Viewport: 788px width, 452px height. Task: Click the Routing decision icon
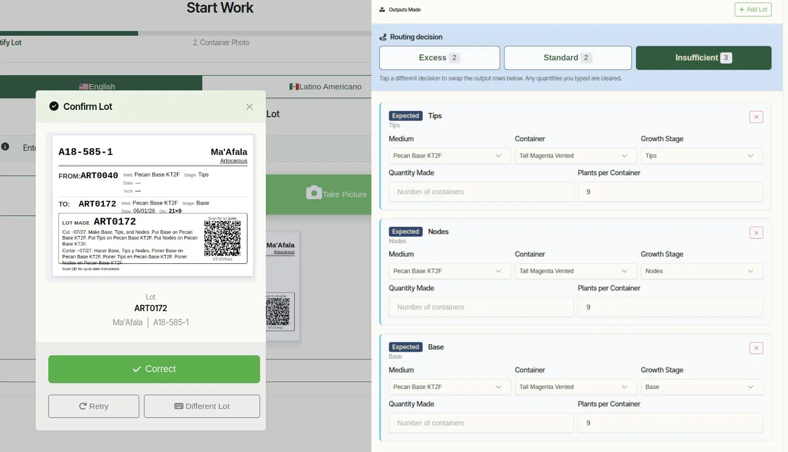pos(383,37)
